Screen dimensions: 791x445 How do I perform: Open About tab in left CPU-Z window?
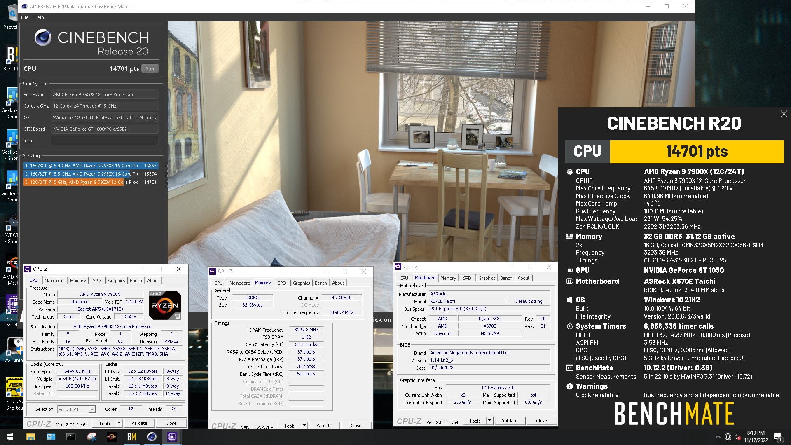(153, 281)
